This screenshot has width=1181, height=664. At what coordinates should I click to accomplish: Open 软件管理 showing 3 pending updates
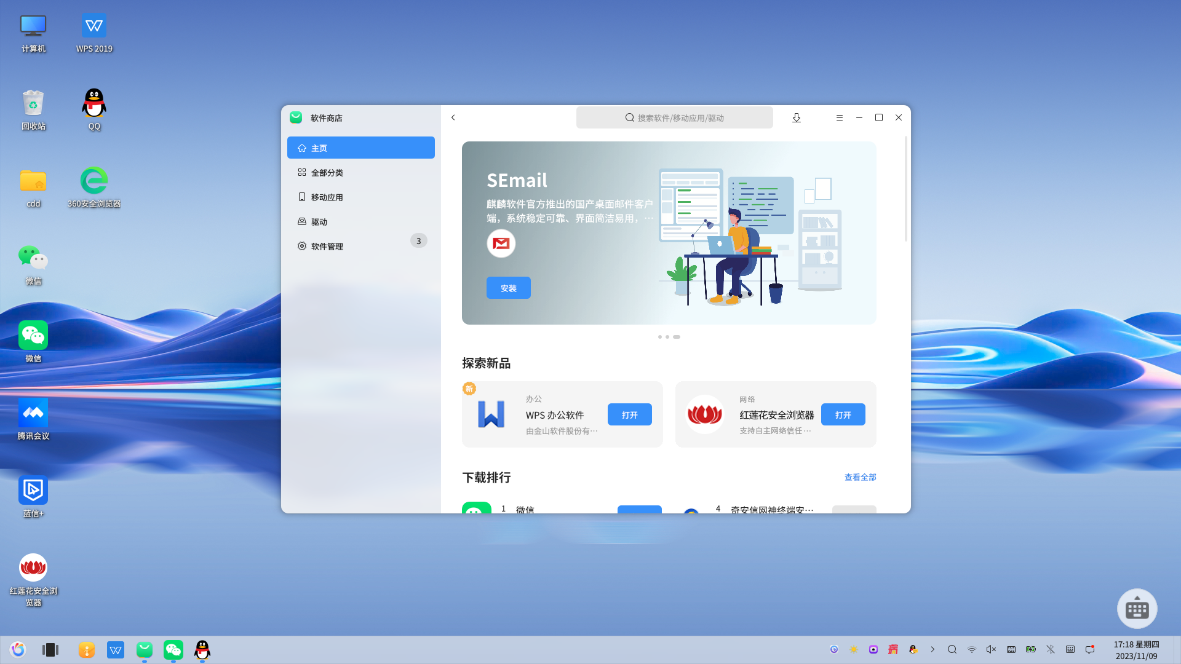pyautogui.click(x=326, y=246)
